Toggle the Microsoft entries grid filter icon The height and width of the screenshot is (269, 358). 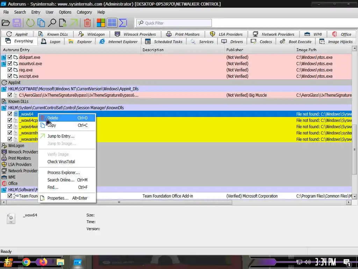click(112, 23)
